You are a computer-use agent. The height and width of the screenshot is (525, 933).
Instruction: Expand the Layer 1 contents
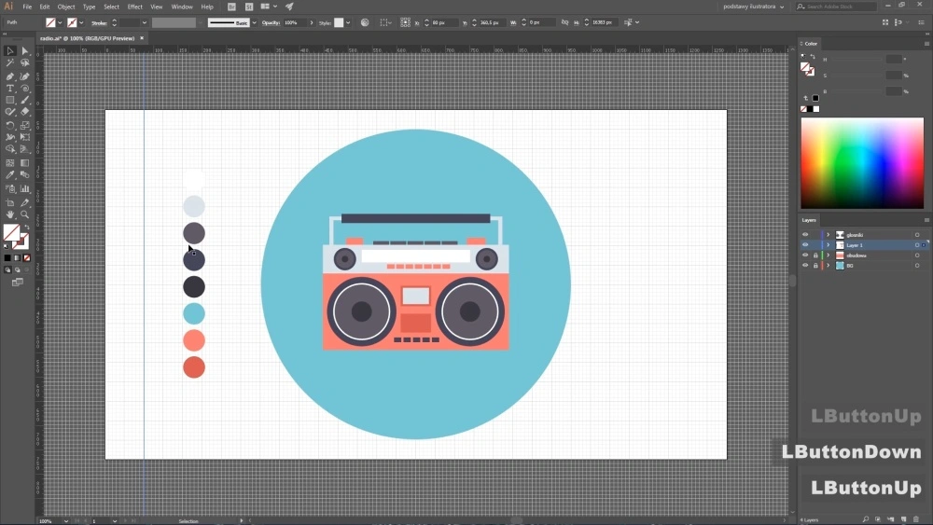pos(828,245)
